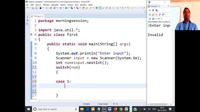Click the Save All toolbar icon
The height and width of the screenshot is (112, 200).
[x=36, y=8]
